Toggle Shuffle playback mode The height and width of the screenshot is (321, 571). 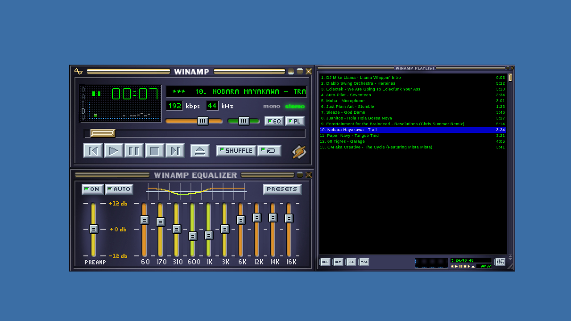tap(236, 151)
